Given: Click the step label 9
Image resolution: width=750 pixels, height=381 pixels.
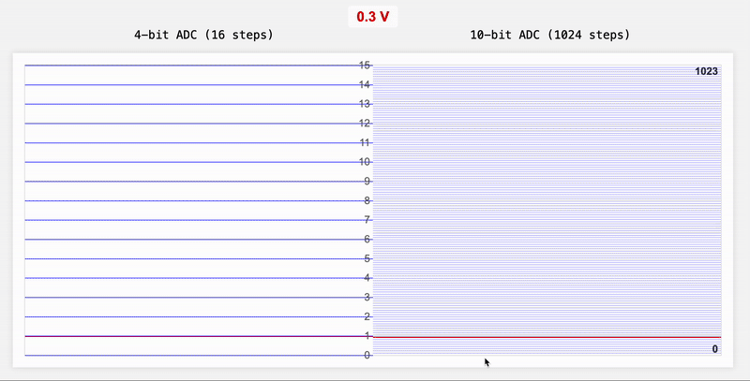Looking at the screenshot, I should point(367,182).
